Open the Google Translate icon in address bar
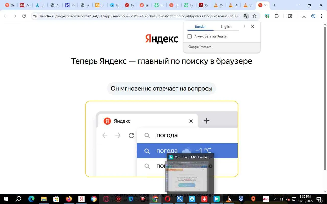Viewport: 327px width, 204px height. click(246, 16)
